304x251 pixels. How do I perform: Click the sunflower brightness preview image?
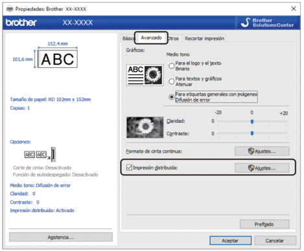pos(145,127)
